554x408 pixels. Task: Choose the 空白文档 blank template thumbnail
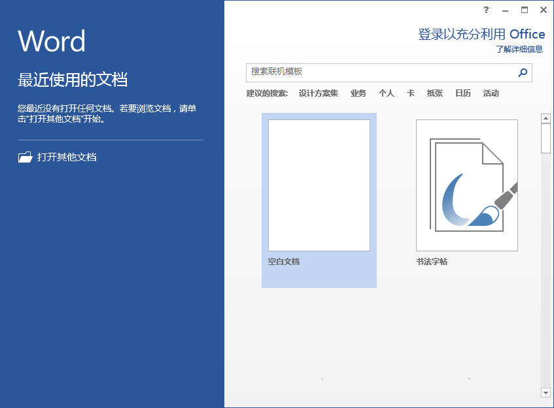click(319, 185)
